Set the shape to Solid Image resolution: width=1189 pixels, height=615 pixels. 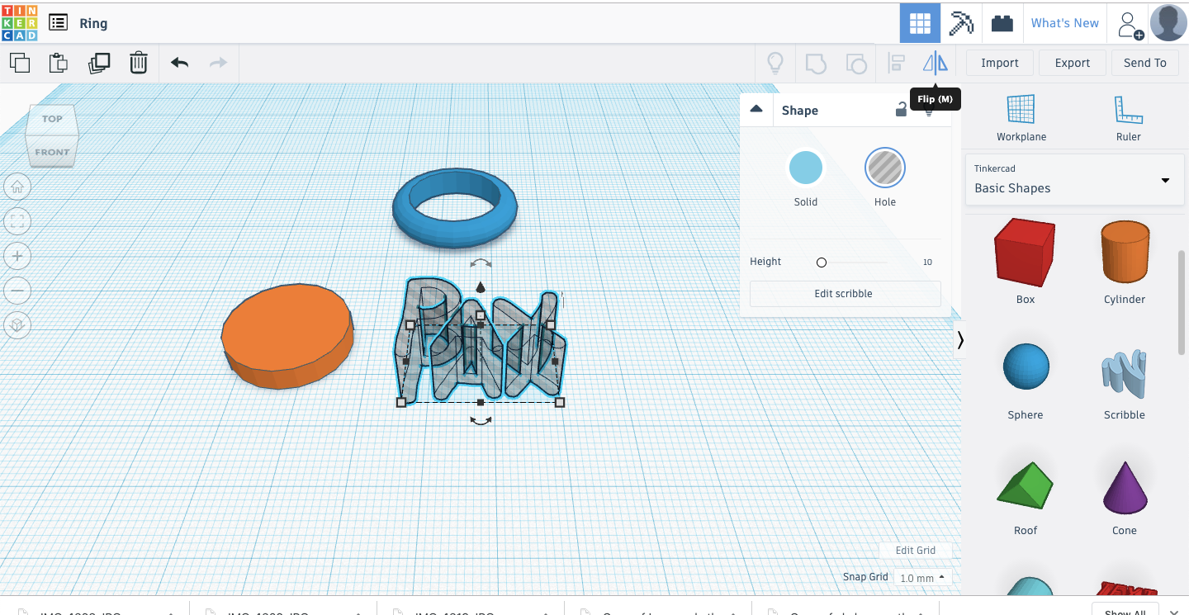point(805,168)
